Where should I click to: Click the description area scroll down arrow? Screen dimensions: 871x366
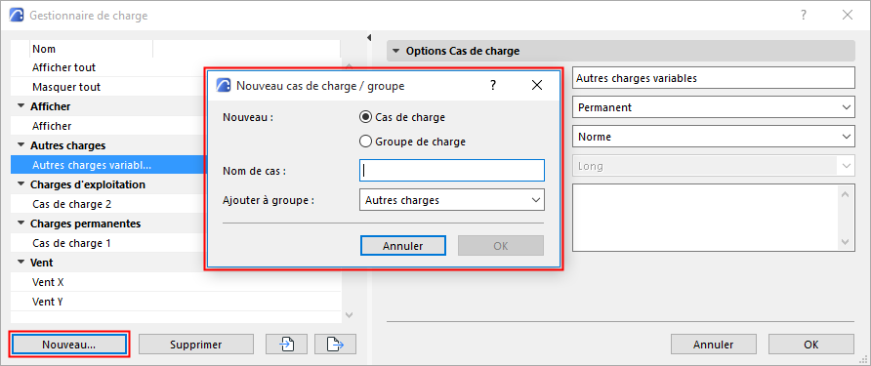pos(846,242)
